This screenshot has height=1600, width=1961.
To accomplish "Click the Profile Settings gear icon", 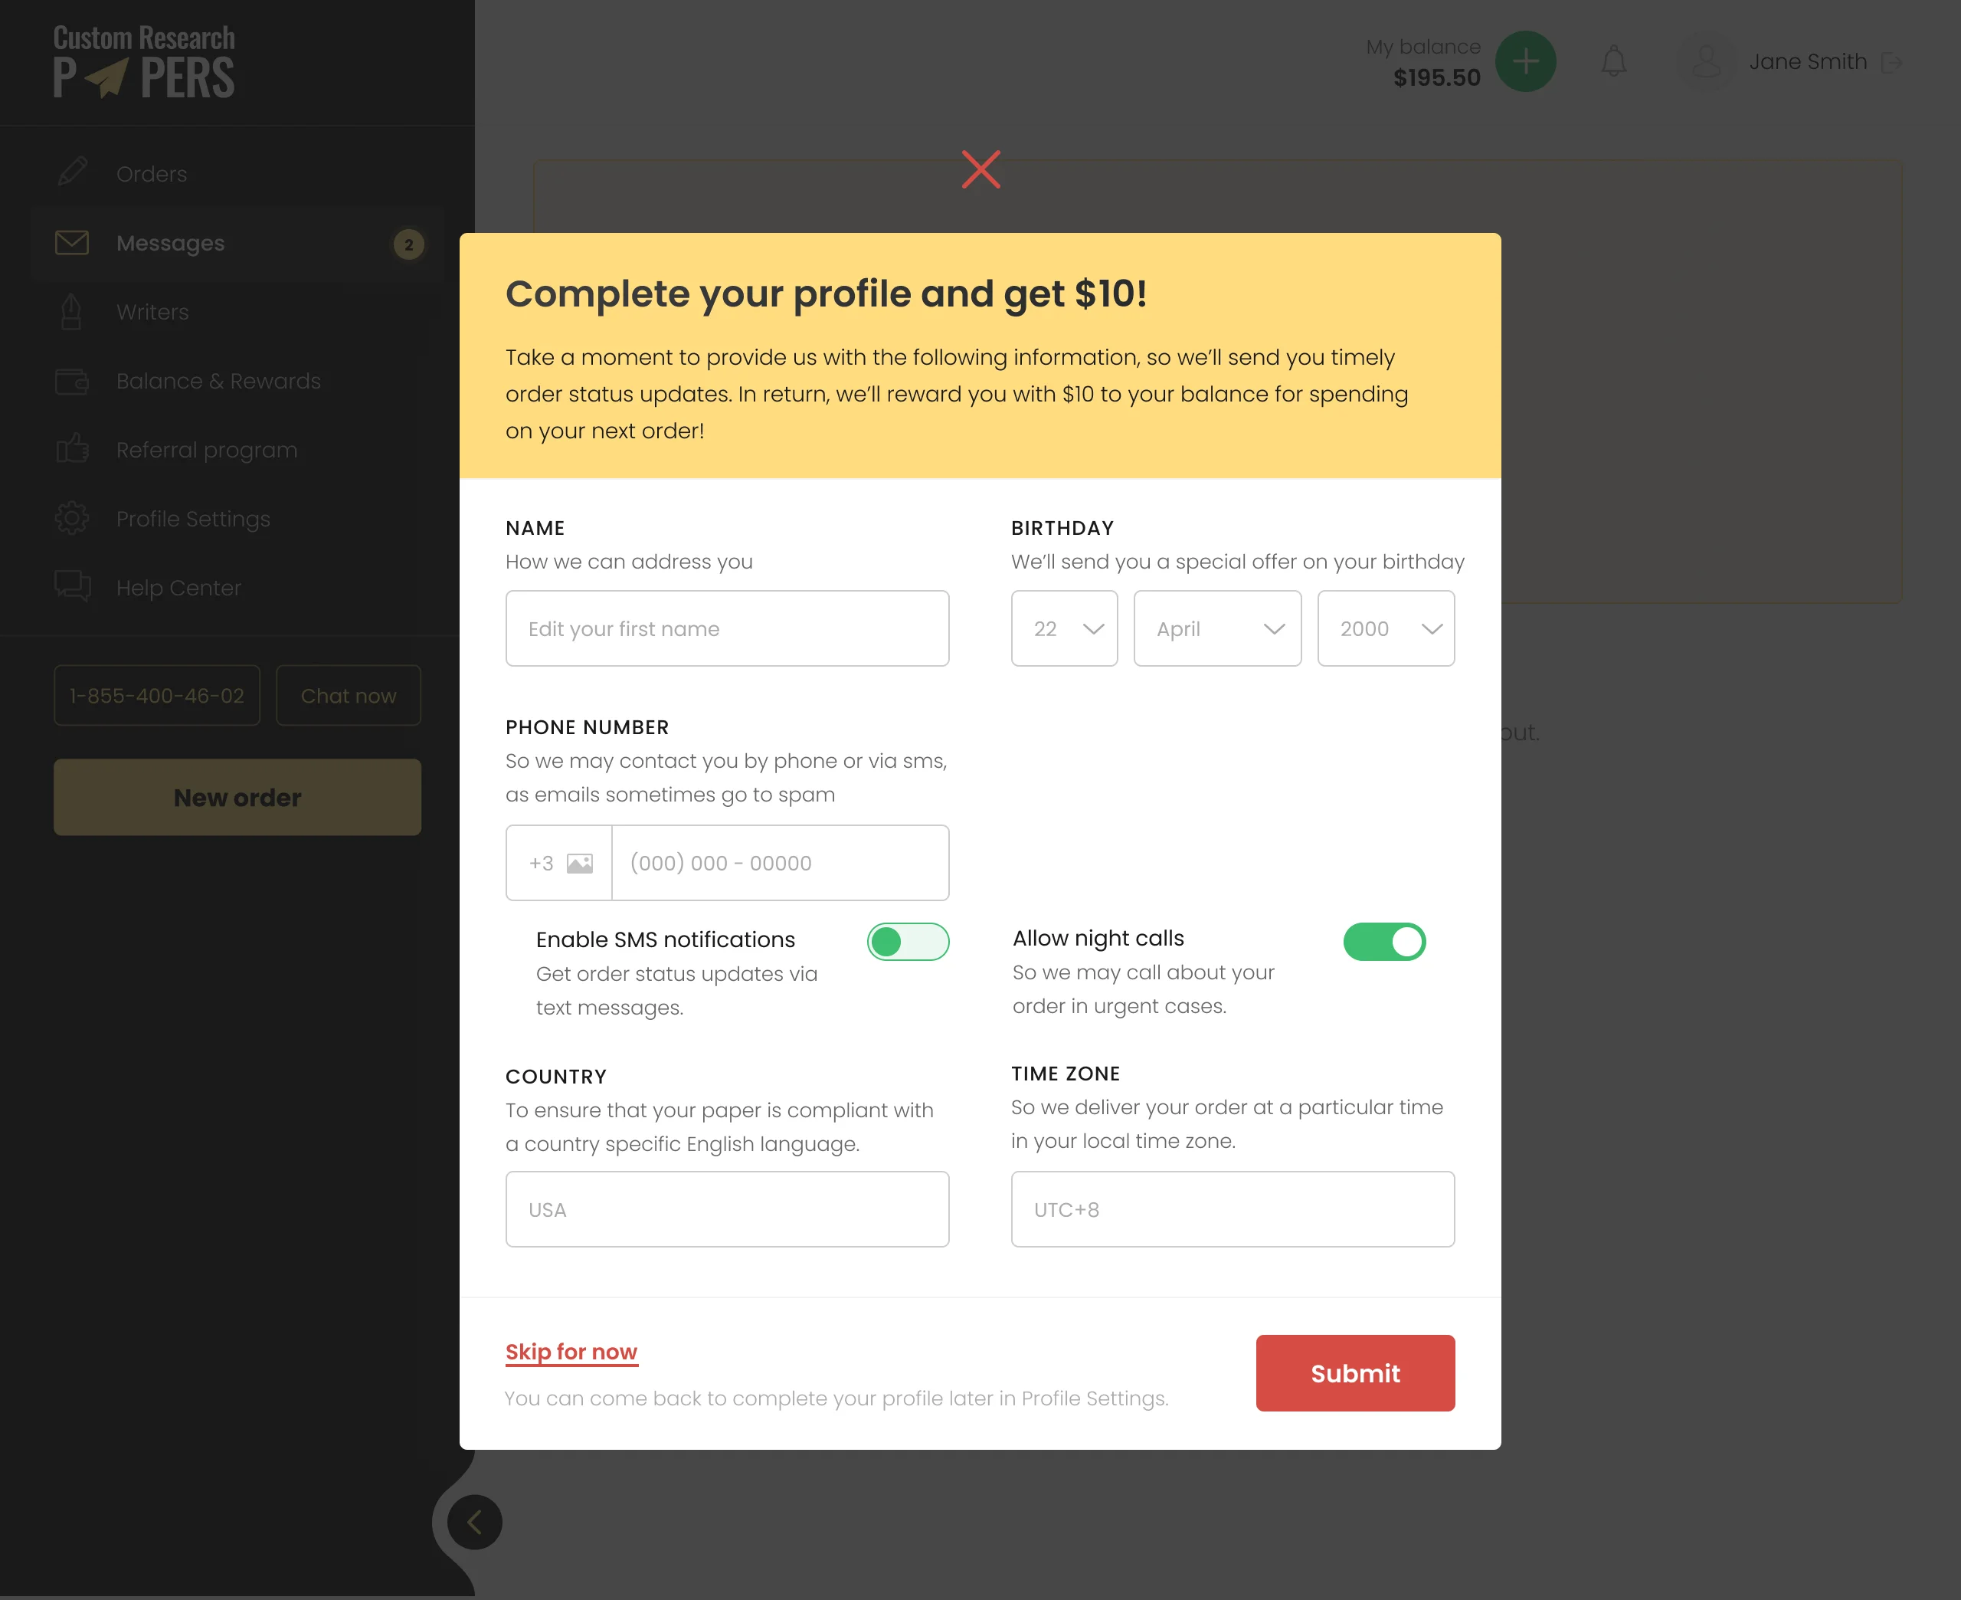I will coord(72,519).
